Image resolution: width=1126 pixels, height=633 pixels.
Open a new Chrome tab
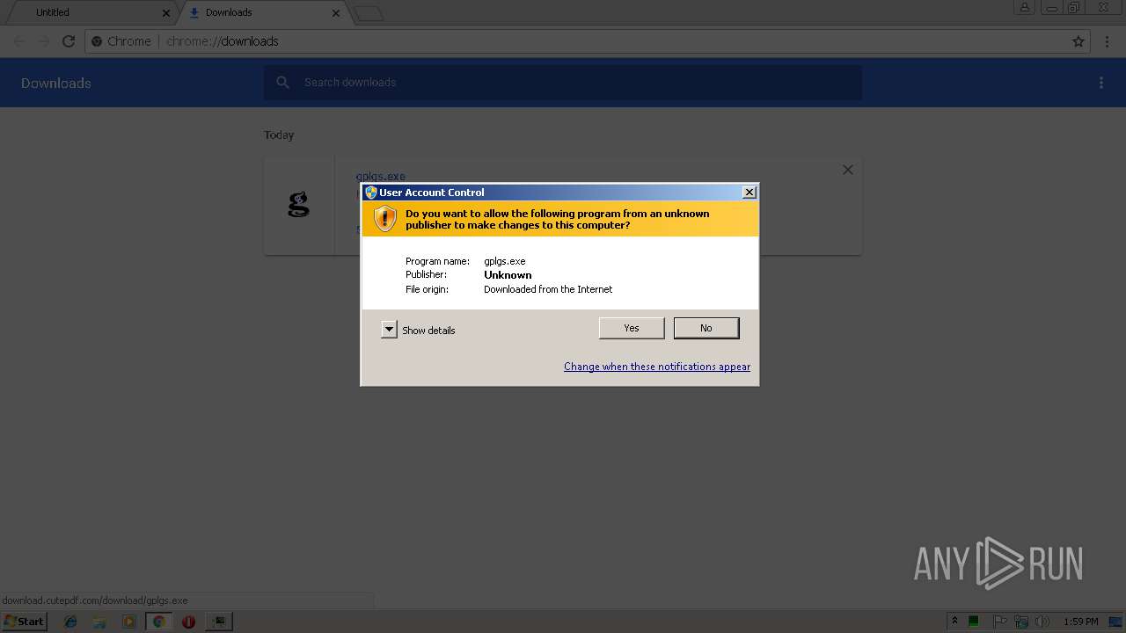point(368,13)
